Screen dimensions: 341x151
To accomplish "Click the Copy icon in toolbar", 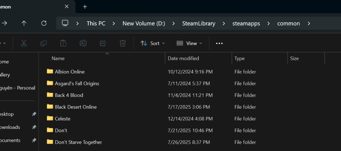I will click(44, 43).
